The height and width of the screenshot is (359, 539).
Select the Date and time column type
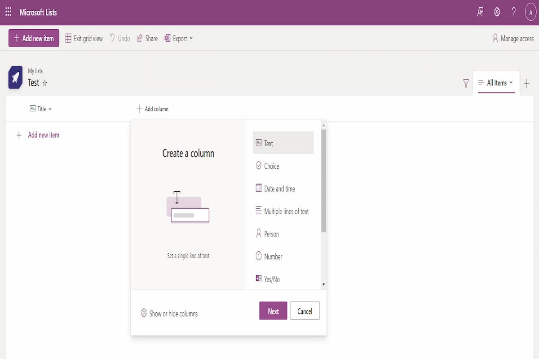click(x=279, y=189)
